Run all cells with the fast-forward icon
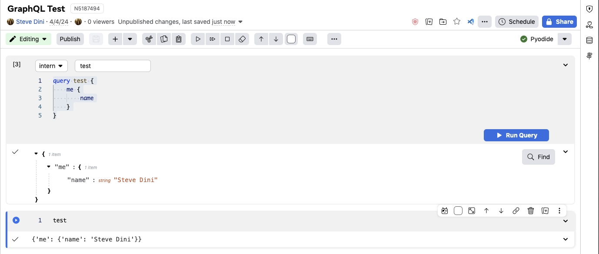This screenshot has width=599, height=254. pyautogui.click(x=212, y=39)
